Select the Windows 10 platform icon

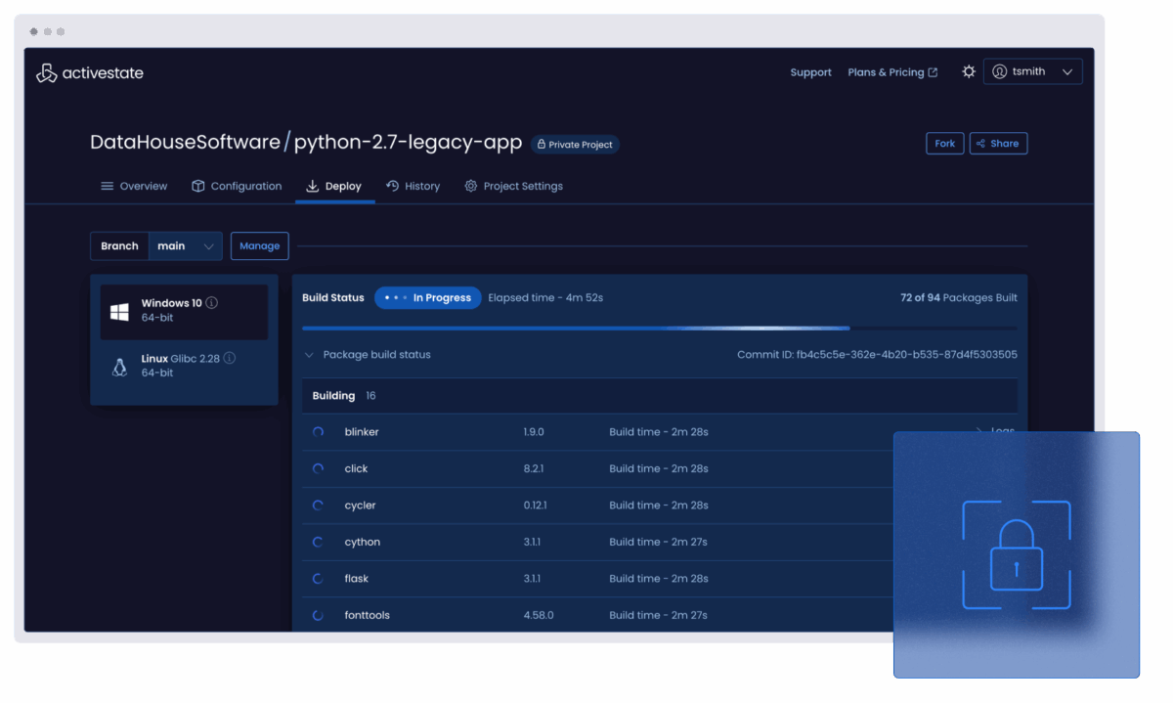[120, 312]
